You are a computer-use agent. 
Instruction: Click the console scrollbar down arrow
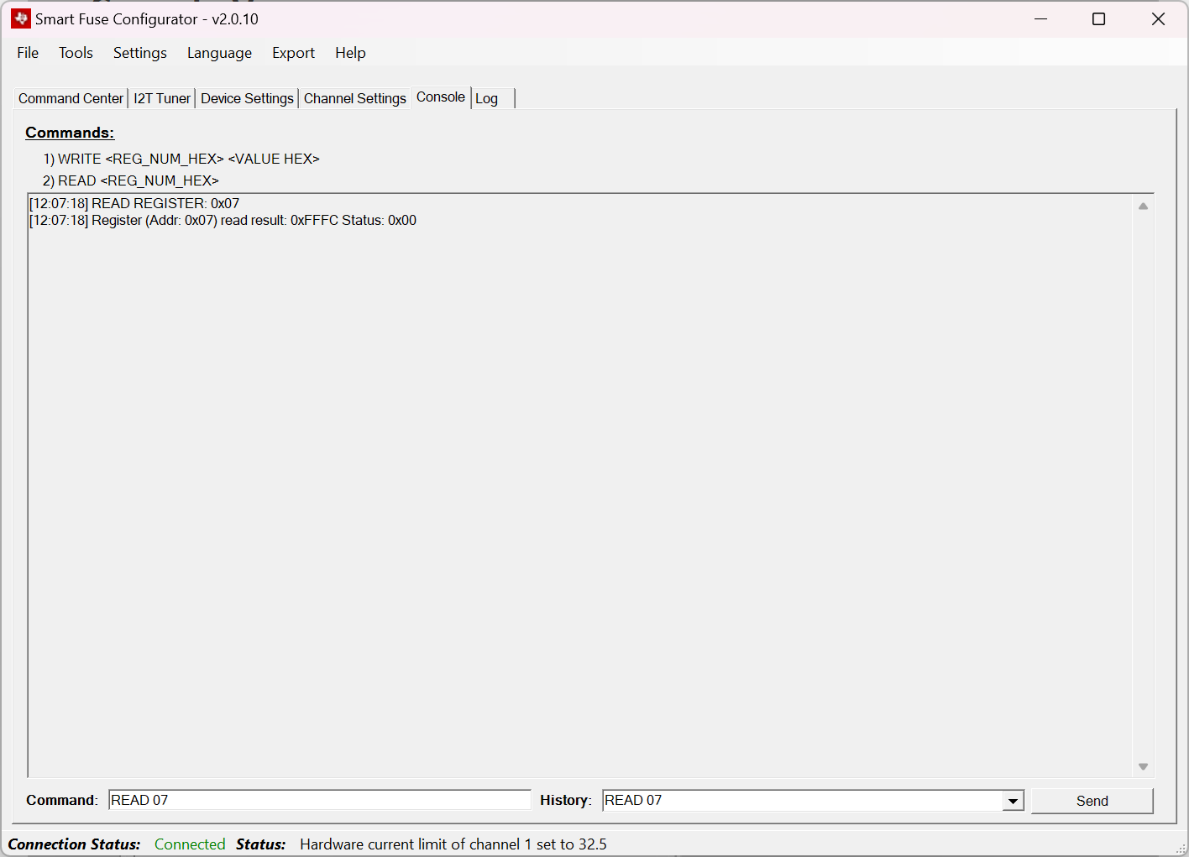click(1143, 766)
